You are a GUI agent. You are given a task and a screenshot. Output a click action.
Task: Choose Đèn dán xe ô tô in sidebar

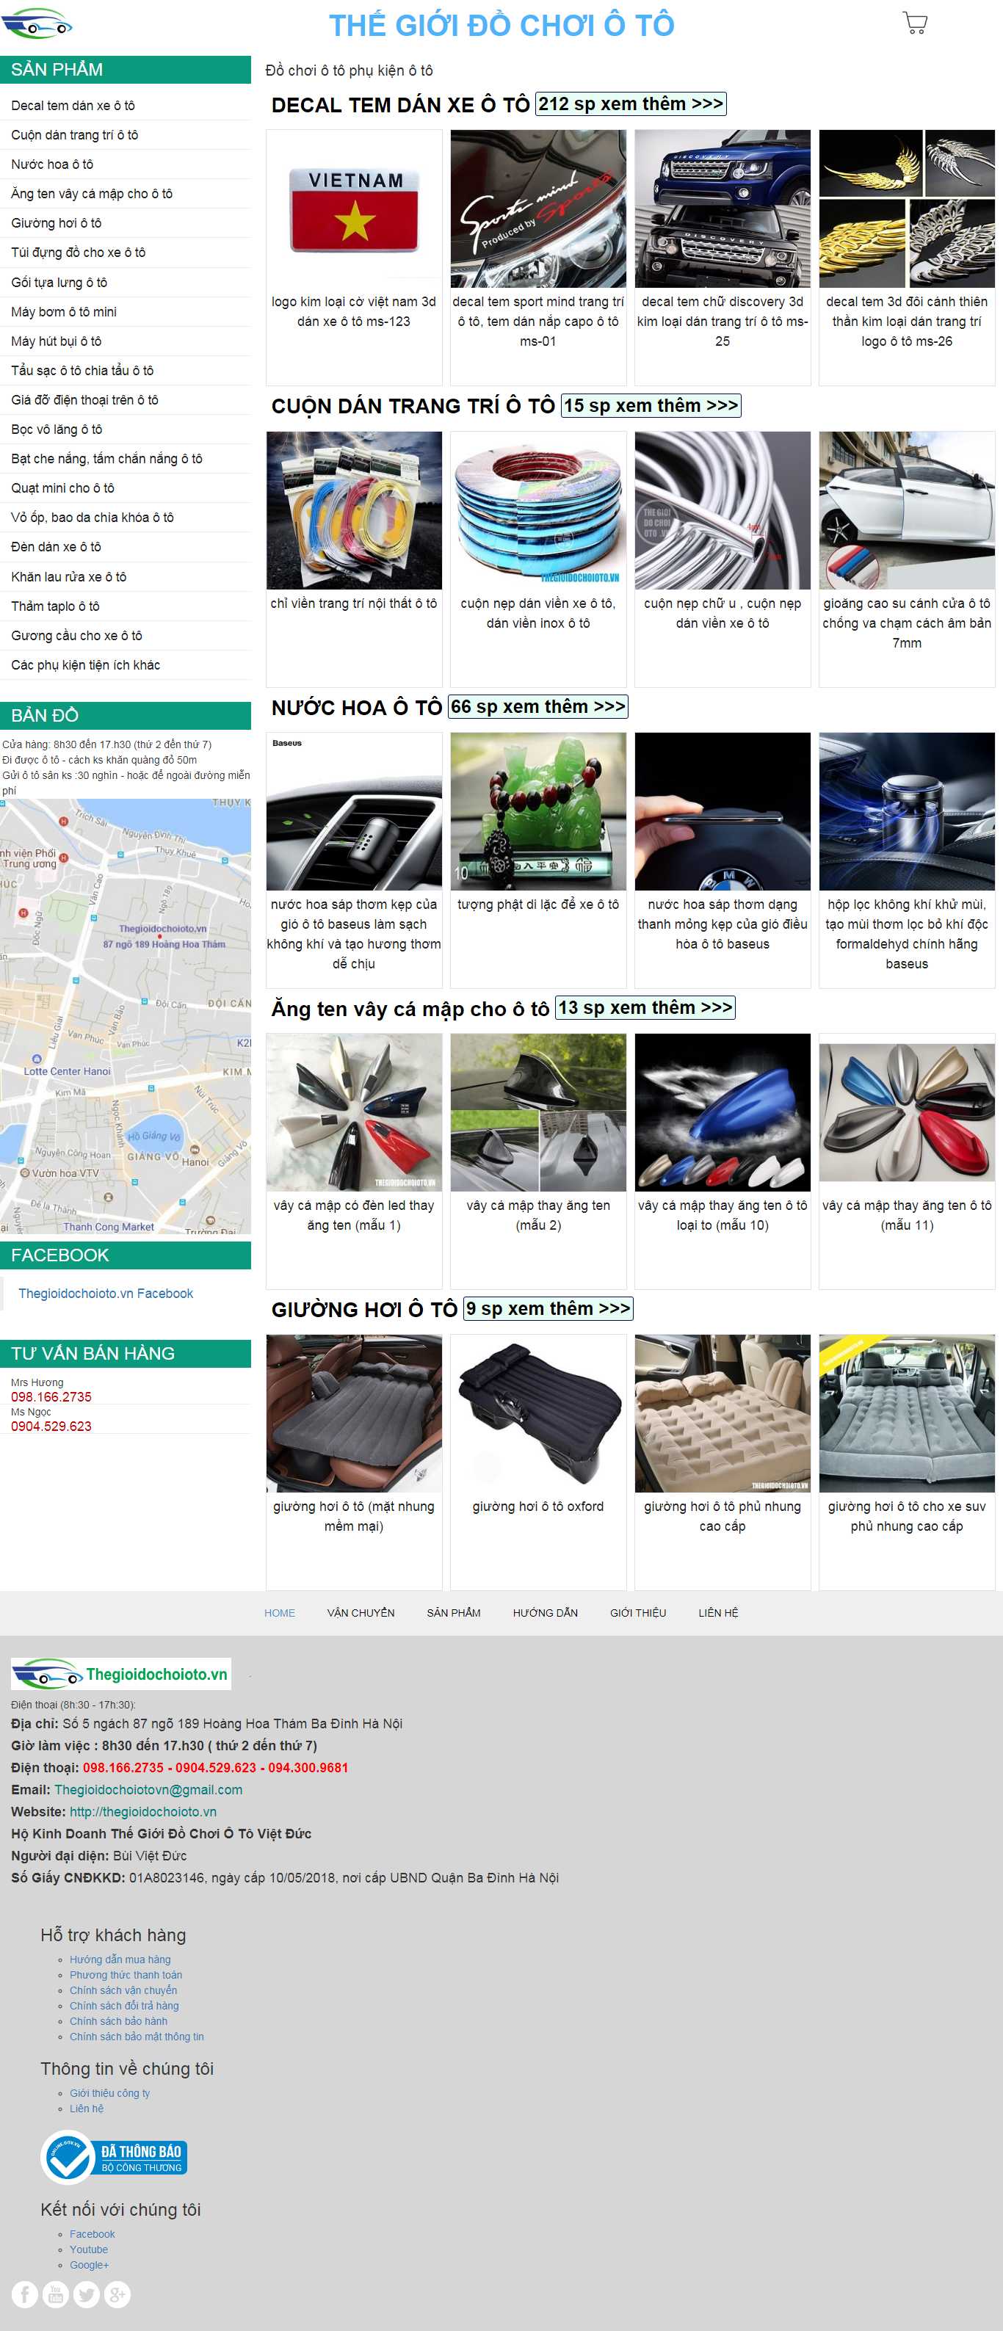(56, 546)
